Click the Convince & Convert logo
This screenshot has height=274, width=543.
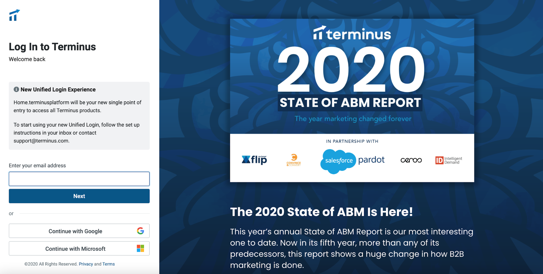(x=294, y=160)
